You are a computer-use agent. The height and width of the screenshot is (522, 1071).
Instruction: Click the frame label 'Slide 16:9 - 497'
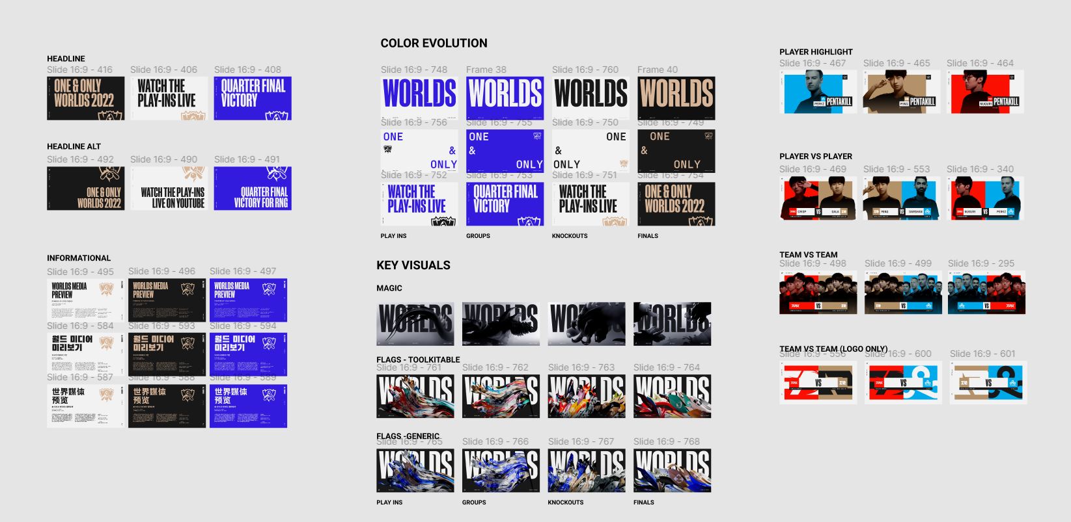tap(243, 271)
